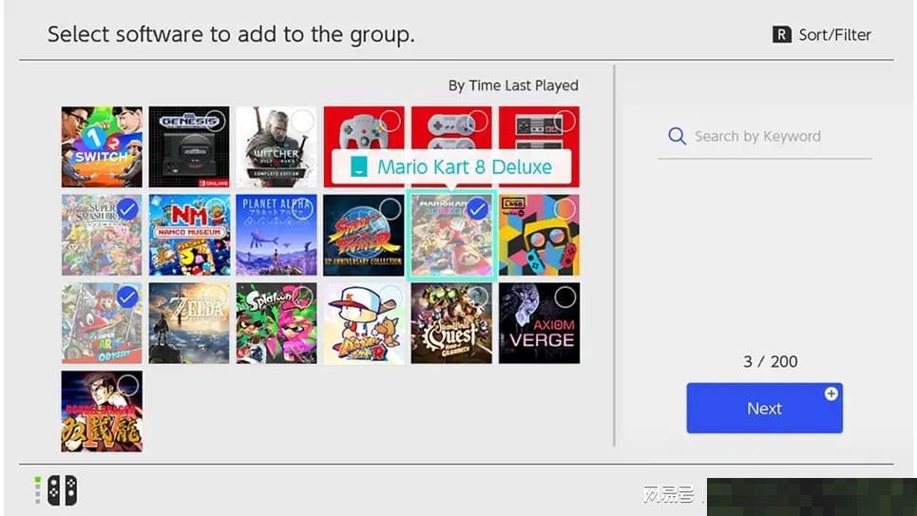917x516 pixels.
Task: Uncheck the Super Smash Bros checkmark
Action: point(127,209)
